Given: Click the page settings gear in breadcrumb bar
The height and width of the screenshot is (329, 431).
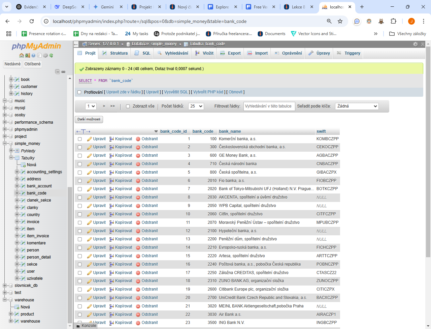Looking at the screenshot, I should point(416,44).
